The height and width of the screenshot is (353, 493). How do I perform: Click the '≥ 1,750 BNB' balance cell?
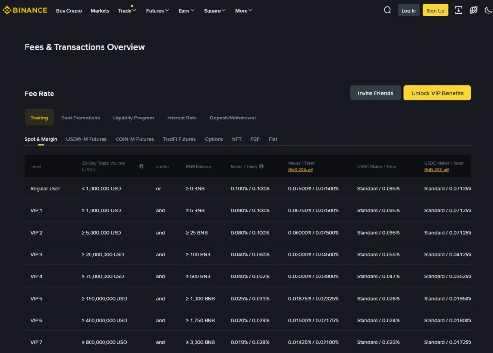pos(200,320)
